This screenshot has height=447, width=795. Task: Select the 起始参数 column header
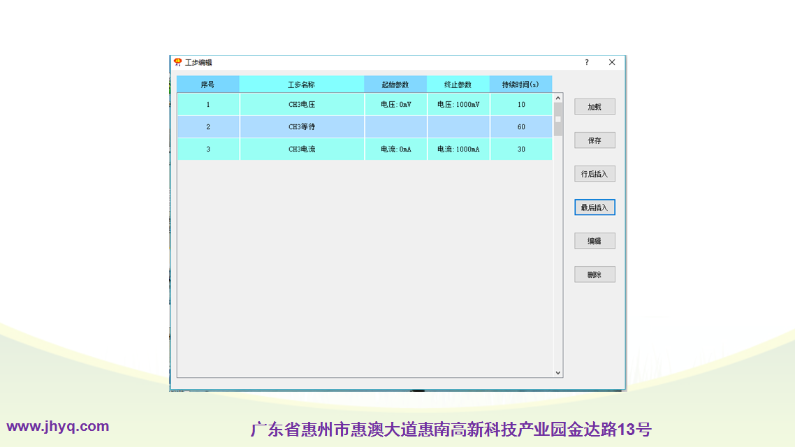(x=395, y=85)
